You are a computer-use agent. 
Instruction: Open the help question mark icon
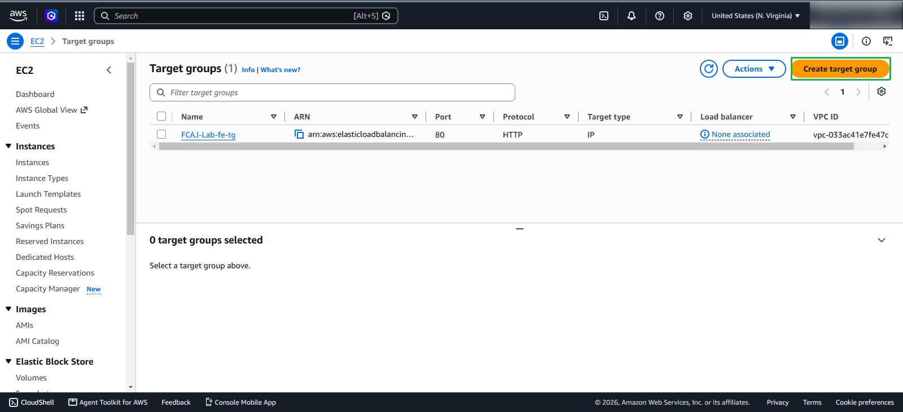pyautogui.click(x=660, y=16)
